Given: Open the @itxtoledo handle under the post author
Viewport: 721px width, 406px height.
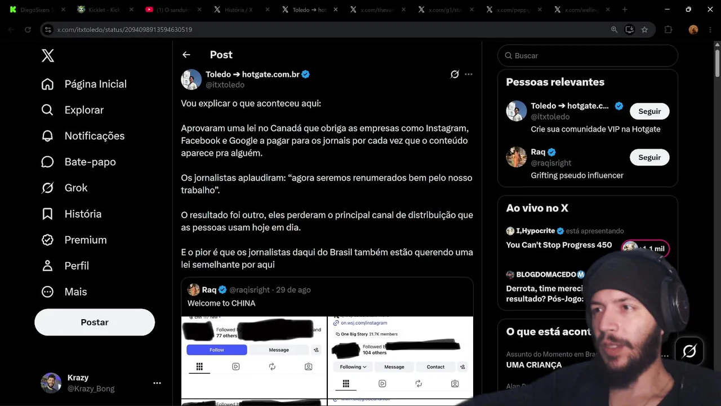Looking at the screenshot, I should point(225,85).
